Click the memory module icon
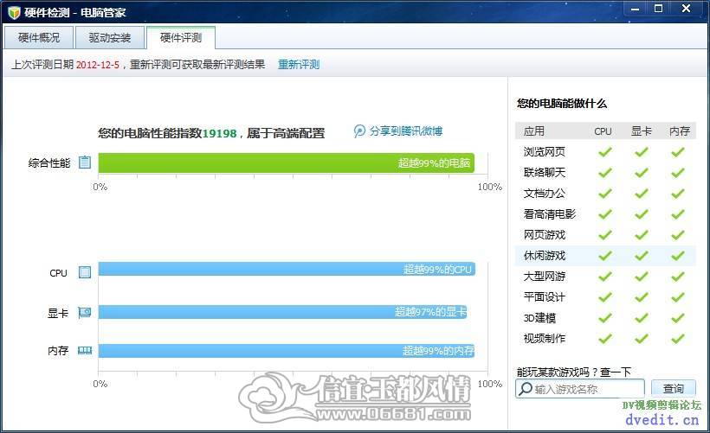Image resolution: width=710 pixels, height=433 pixels. (x=85, y=350)
